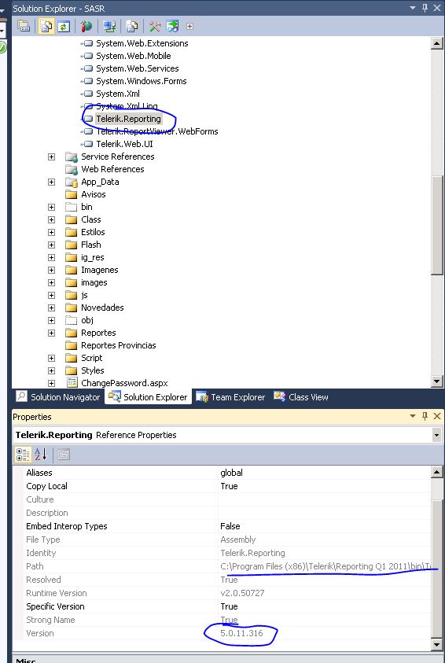Click the Properties icon in Solution Explorer toolbar

[24, 26]
